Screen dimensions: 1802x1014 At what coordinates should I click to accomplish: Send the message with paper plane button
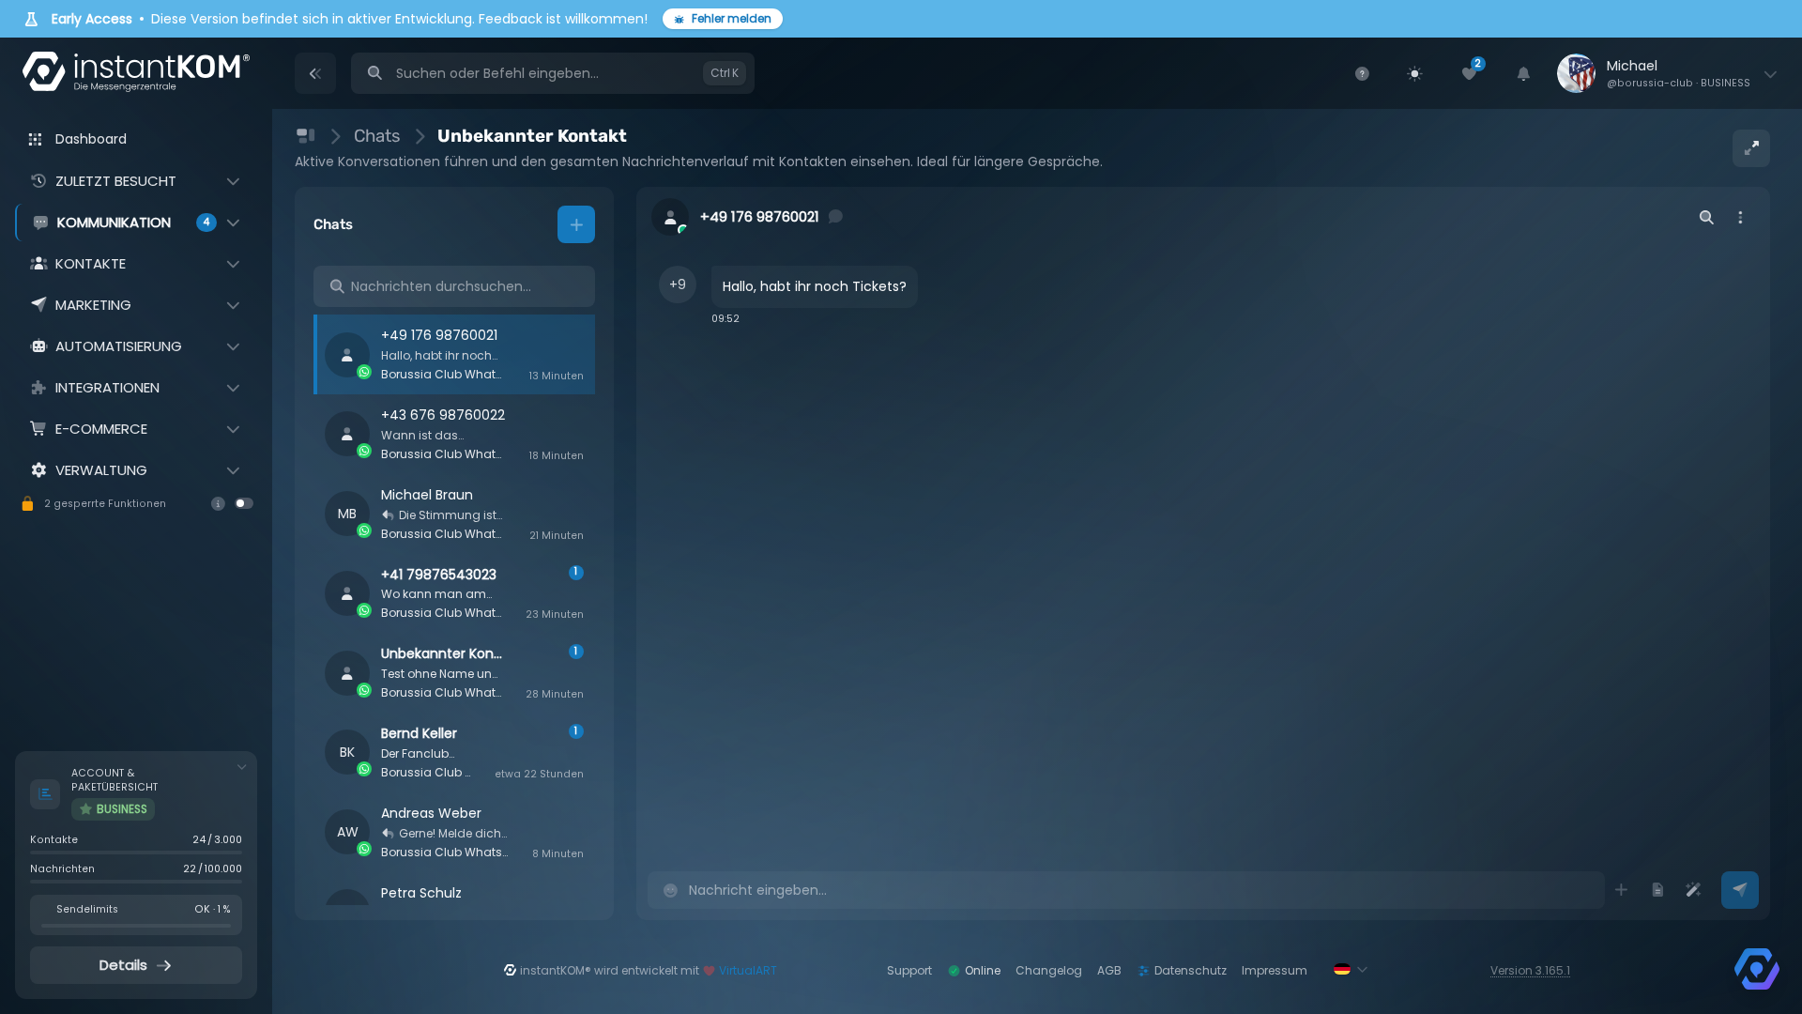tap(1740, 889)
